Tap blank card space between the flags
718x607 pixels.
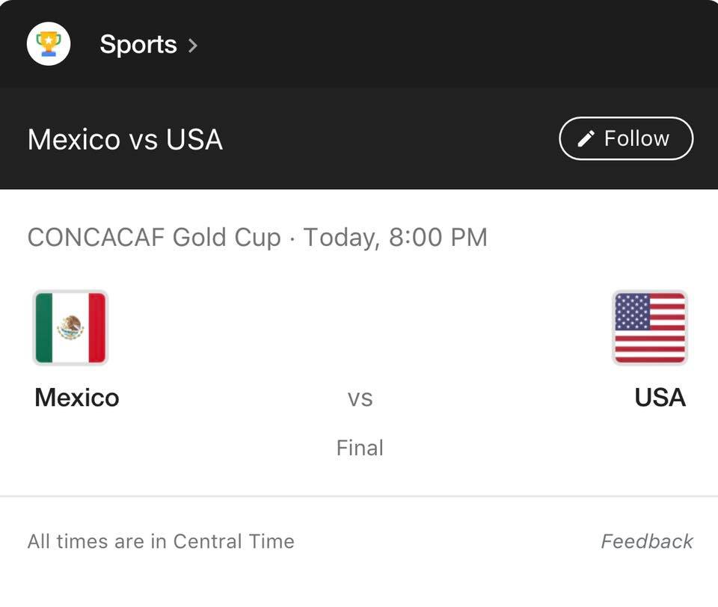[359, 329]
